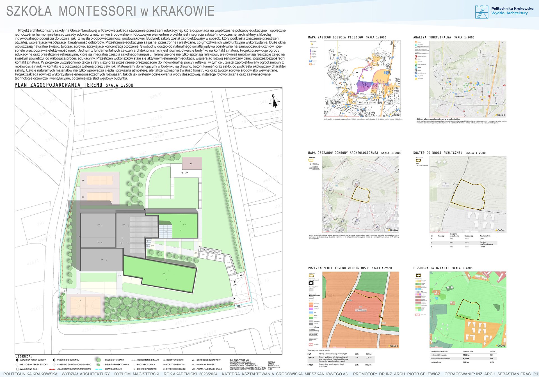Image resolution: width=539 pixels, height=377 pixels.
Task: Click the Kościół legend icon
Action: [x=416, y=70]
